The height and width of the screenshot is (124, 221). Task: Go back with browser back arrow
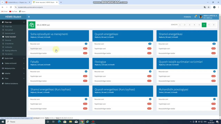click(x=2, y=7)
